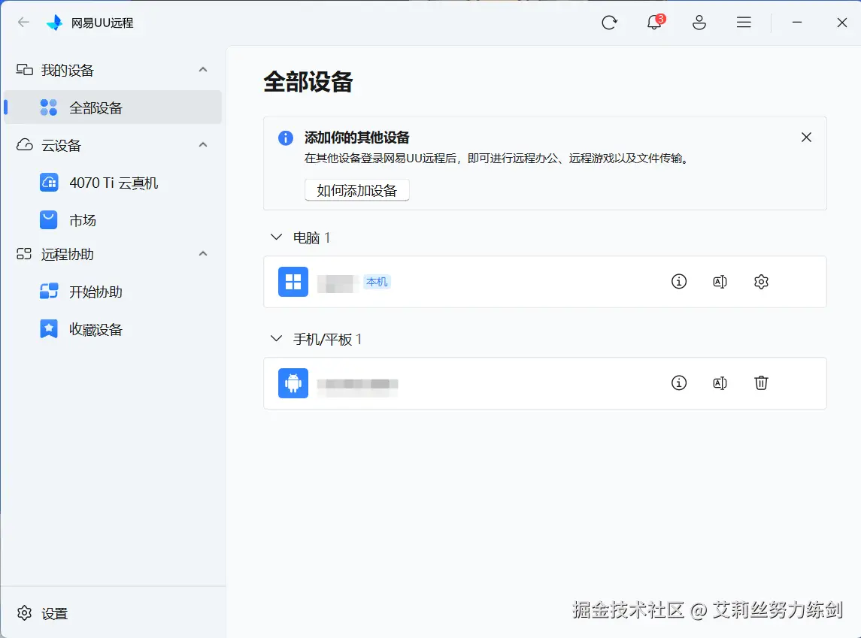Collapse the 电脑 1 device group
This screenshot has width=861, height=638.
coord(276,237)
